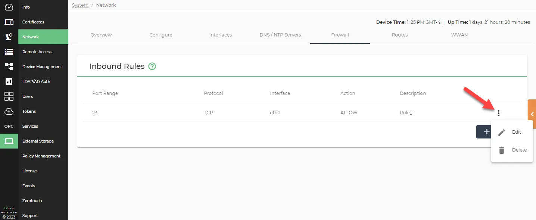Viewport: 536px width, 220px height.
Task: Open the DNS / NTP Servers tab
Action: 280,35
